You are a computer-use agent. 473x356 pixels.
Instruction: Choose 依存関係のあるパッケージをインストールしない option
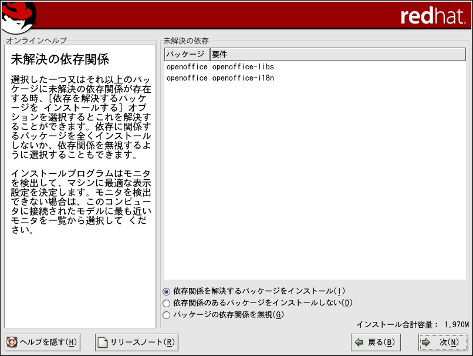[167, 303]
